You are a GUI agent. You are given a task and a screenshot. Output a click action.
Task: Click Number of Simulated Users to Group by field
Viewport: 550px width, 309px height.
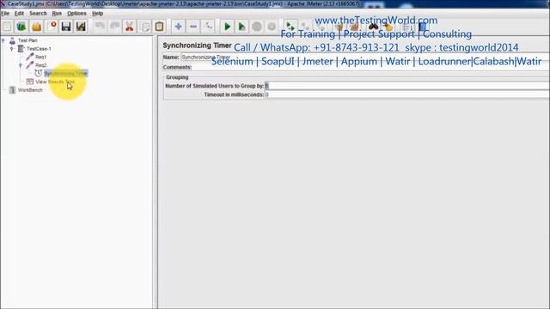click(407, 86)
